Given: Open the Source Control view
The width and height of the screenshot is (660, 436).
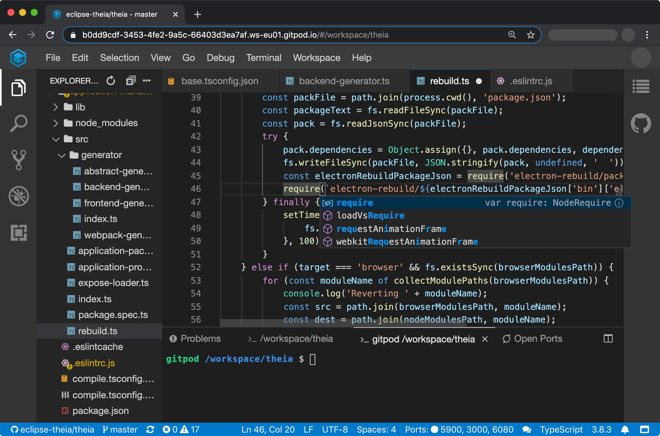Looking at the screenshot, I should [19, 159].
